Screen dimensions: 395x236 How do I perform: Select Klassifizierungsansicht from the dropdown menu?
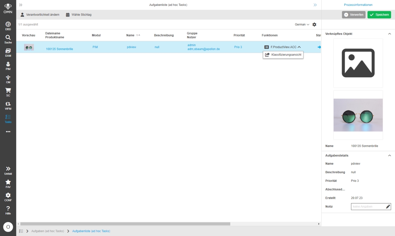point(283,55)
